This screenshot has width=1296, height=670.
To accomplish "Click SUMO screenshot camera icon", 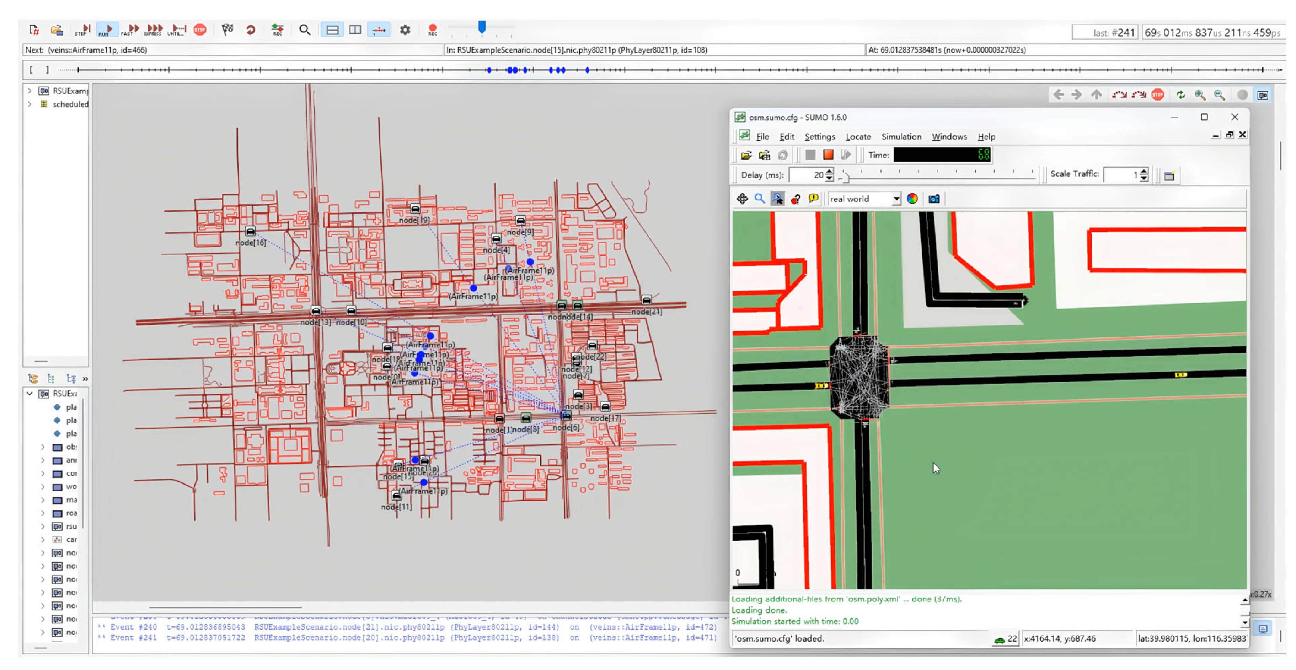I will [x=934, y=199].
